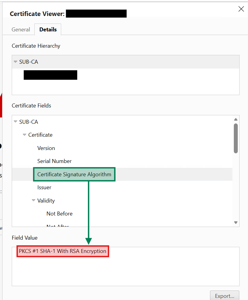248x300 pixels.
Task: Collapse the SUB-CA node in Certificate Fields
Action: pyautogui.click(x=15, y=122)
